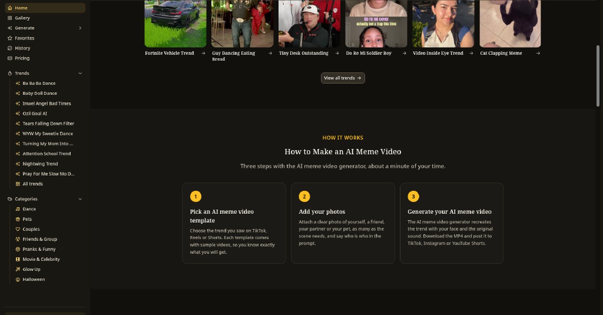Click the View all trends button
Image resolution: width=603 pixels, height=315 pixels.
(x=343, y=78)
